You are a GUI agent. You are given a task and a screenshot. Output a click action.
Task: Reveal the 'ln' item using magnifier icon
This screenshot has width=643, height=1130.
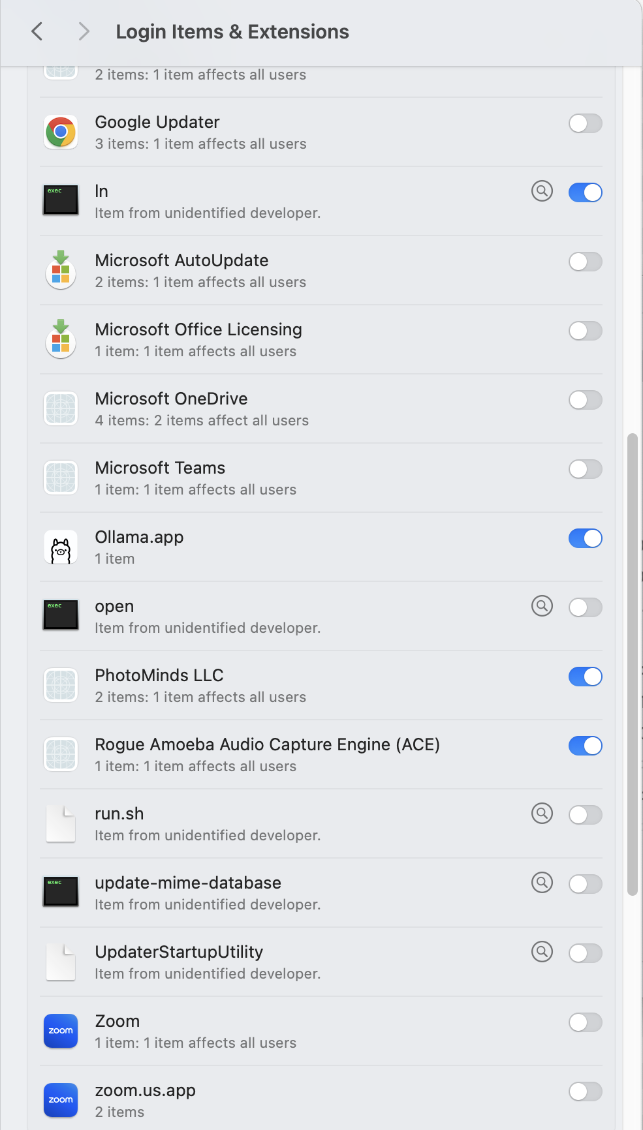(542, 191)
